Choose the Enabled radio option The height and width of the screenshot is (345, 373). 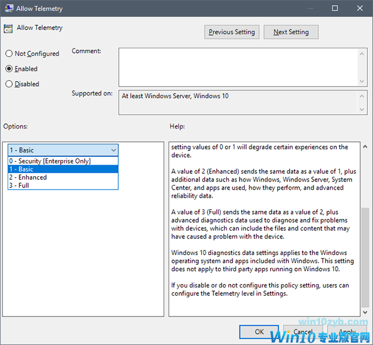pos(9,69)
